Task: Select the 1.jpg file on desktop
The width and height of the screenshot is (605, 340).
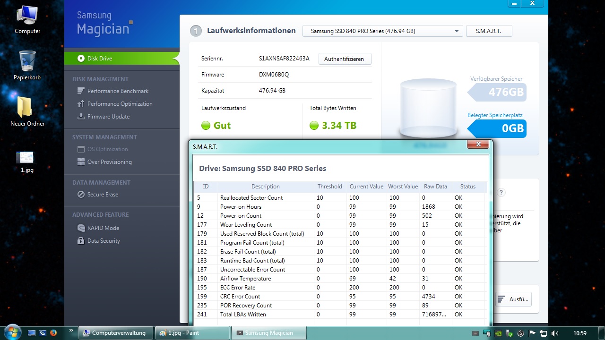Action: (27, 161)
